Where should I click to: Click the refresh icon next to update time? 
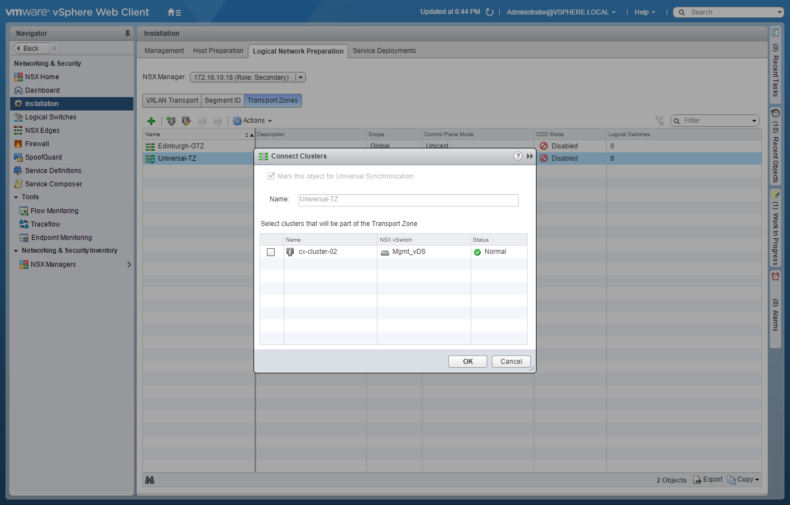490,12
